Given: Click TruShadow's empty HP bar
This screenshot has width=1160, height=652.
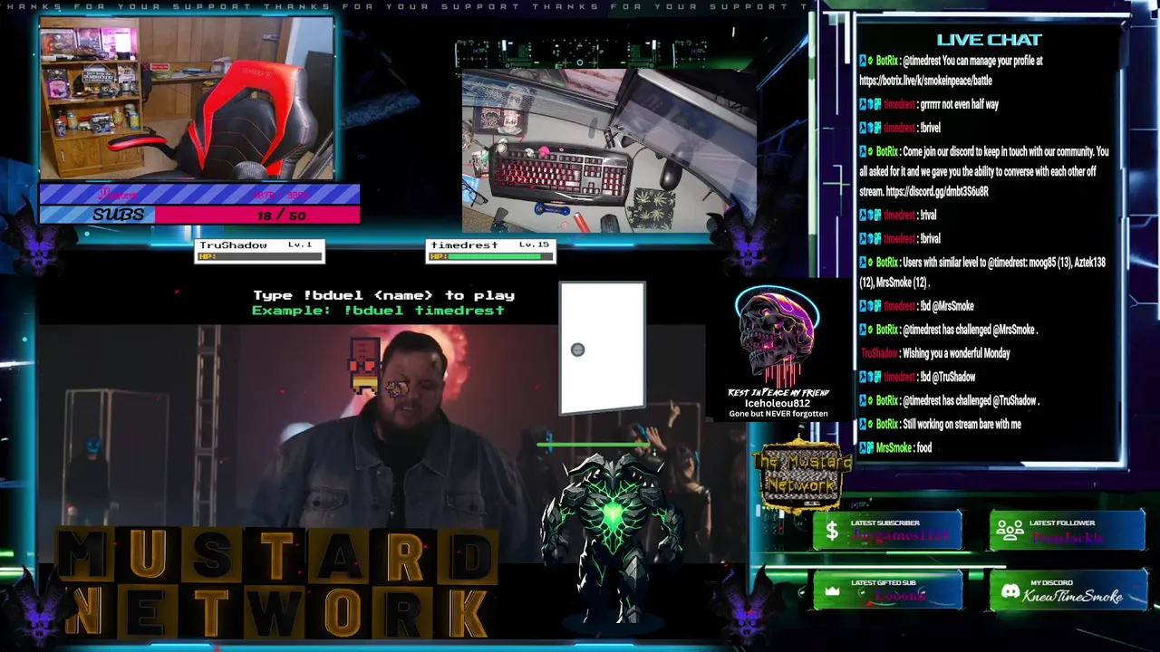Looking at the screenshot, I should (x=260, y=256).
